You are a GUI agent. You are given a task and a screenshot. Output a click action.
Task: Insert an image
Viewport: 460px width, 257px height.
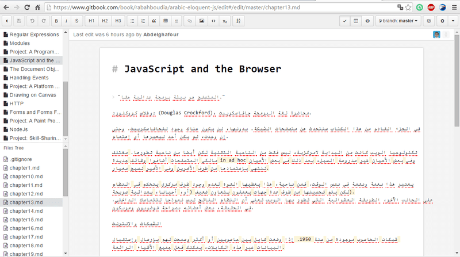pos(202,21)
